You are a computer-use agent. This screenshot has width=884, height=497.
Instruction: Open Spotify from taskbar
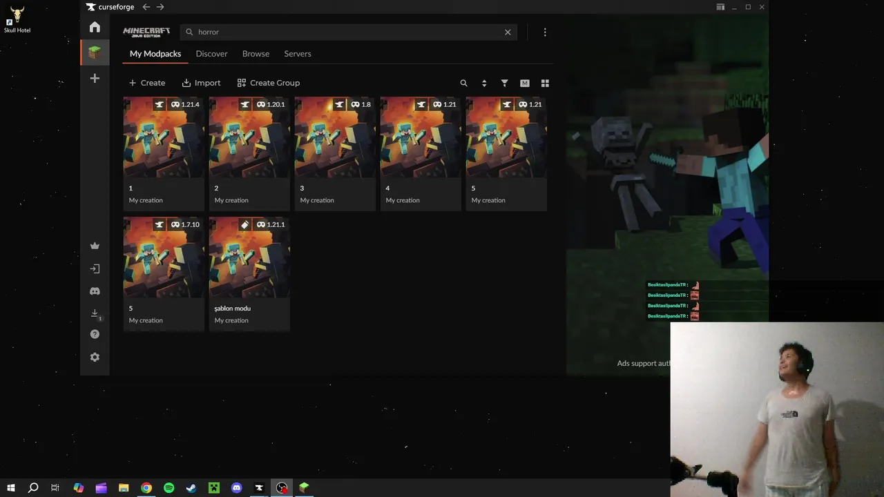[169, 488]
